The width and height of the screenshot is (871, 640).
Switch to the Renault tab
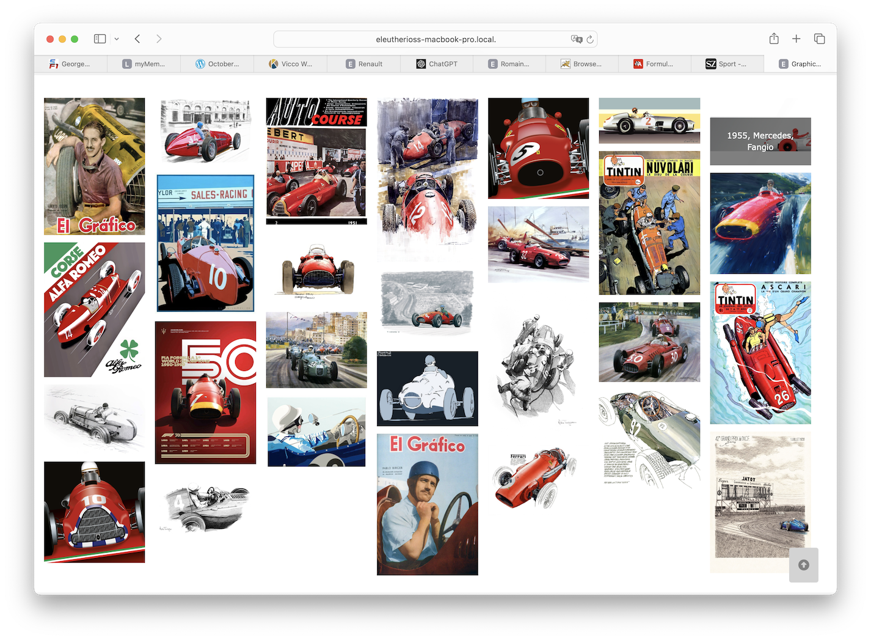pyautogui.click(x=364, y=64)
